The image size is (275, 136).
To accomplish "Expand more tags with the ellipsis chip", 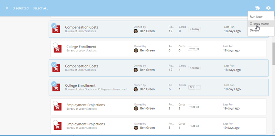I will [198, 87].
